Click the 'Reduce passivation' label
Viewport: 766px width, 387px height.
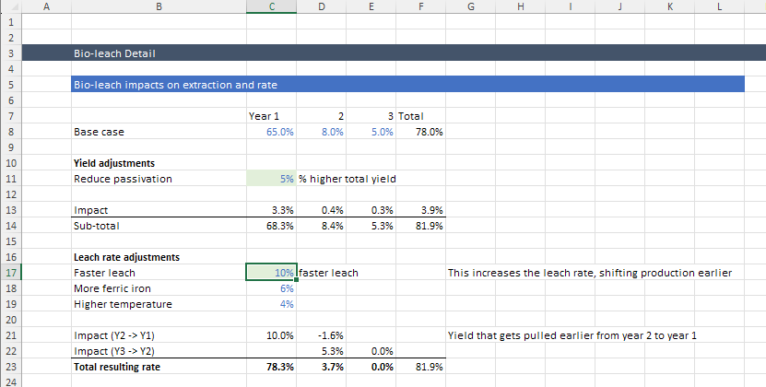159,179
